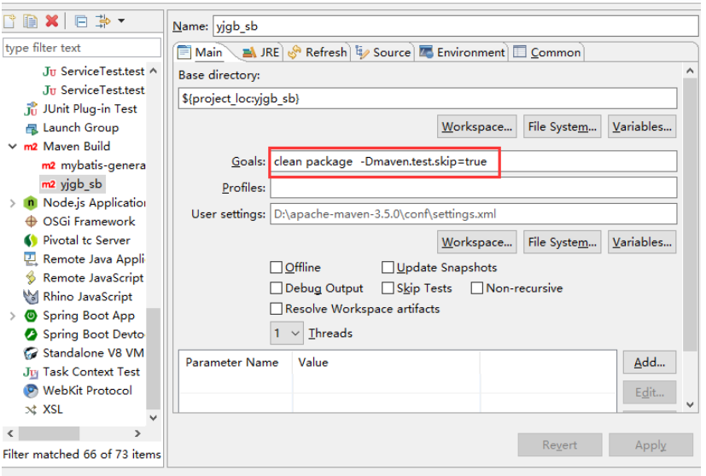The width and height of the screenshot is (706, 476).
Task: Select the first ServiceTest.test JUnit entry
Action: click(94, 72)
